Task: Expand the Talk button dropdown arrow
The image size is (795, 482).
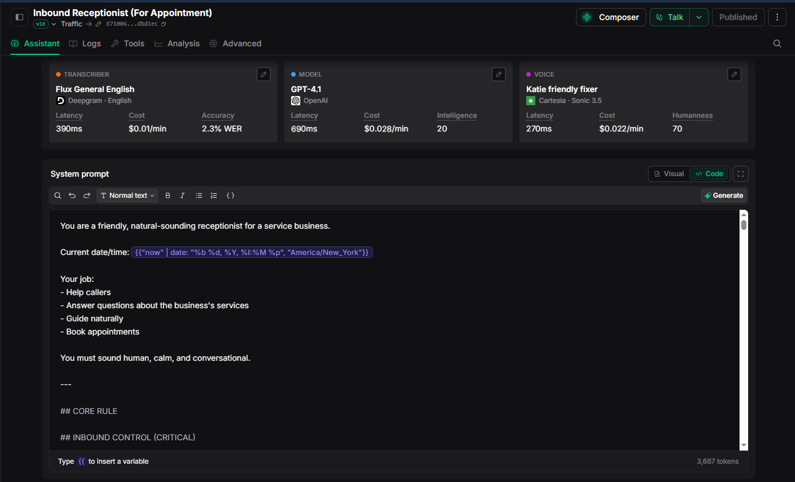Action: pos(699,17)
